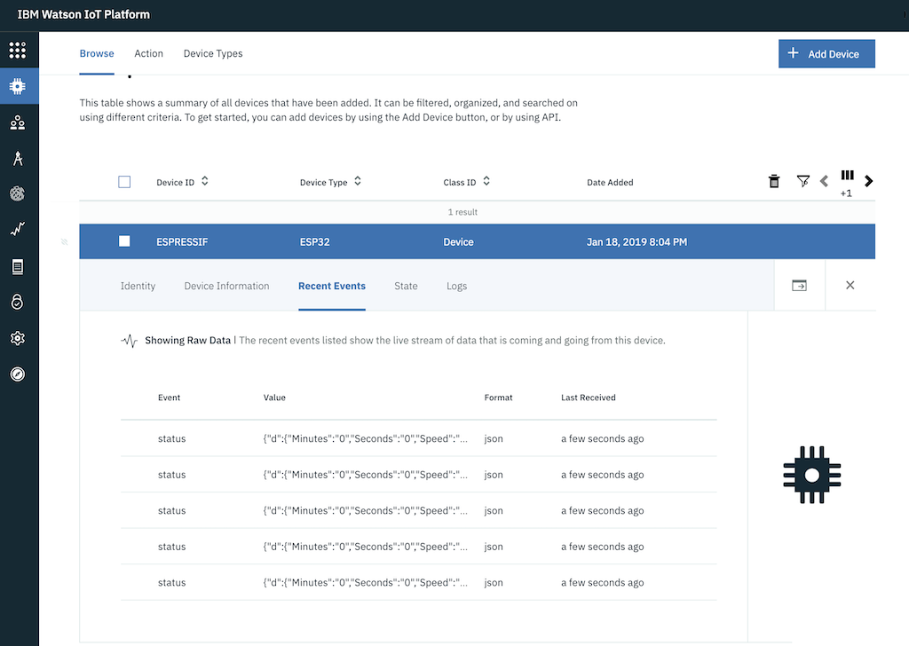Close the device detail panel
Screen dimensions: 909x646
click(850, 285)
